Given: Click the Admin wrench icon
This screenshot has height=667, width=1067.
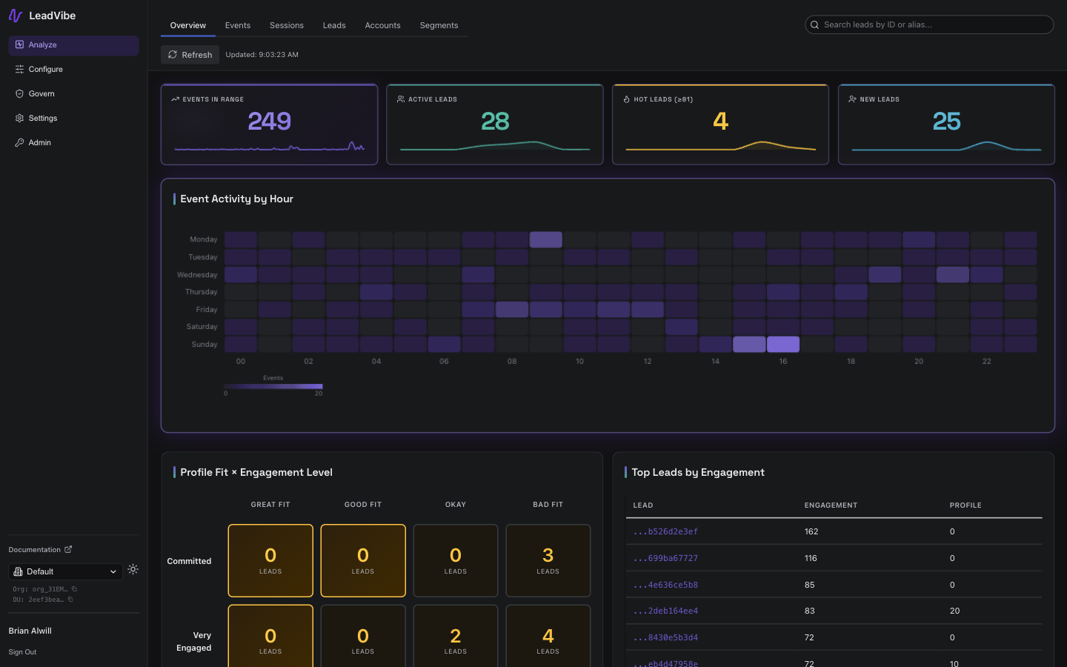Looking at the screenshot, I should pyautogui.click(x=18, y=142).
